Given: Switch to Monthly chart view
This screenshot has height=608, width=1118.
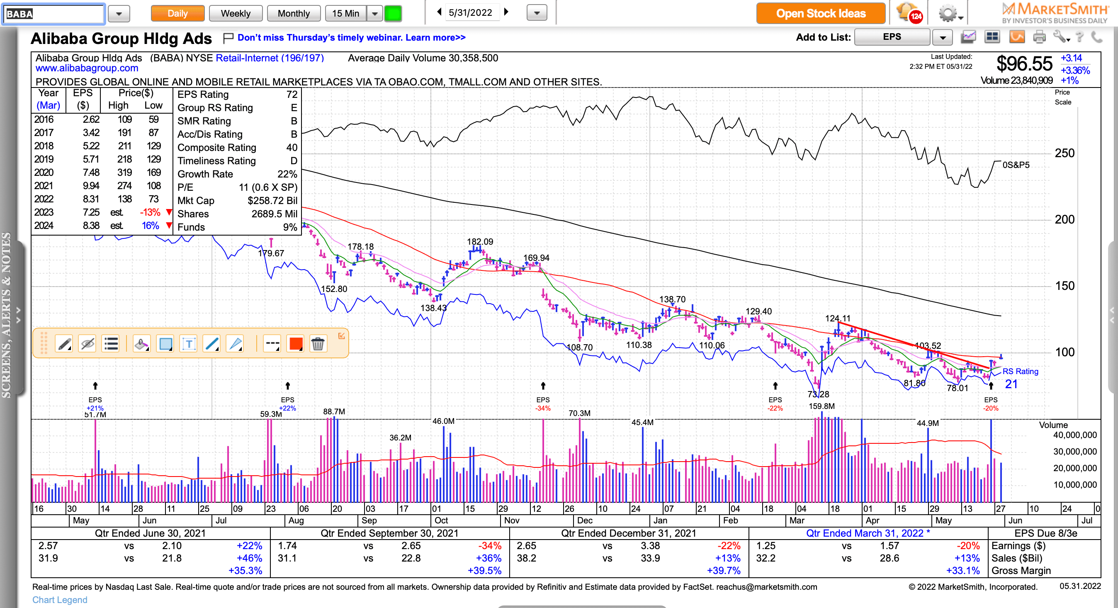Looking at the screenshot, I should 294,13.
